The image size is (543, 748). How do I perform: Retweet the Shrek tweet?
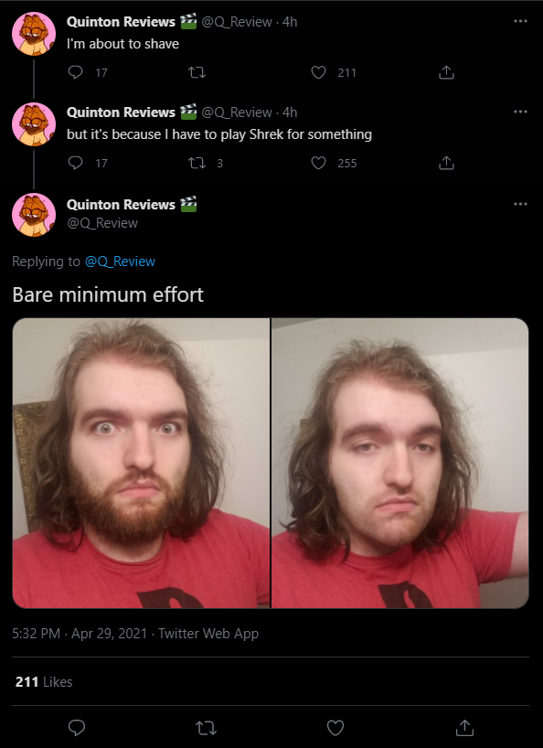197,163
